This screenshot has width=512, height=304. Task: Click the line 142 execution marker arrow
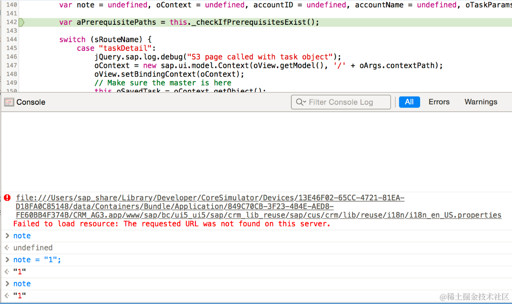(22, 22)
